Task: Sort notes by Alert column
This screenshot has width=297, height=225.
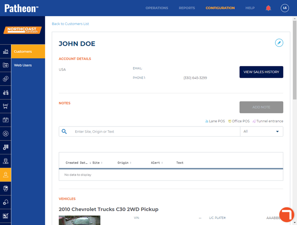Action: point(156,163)
